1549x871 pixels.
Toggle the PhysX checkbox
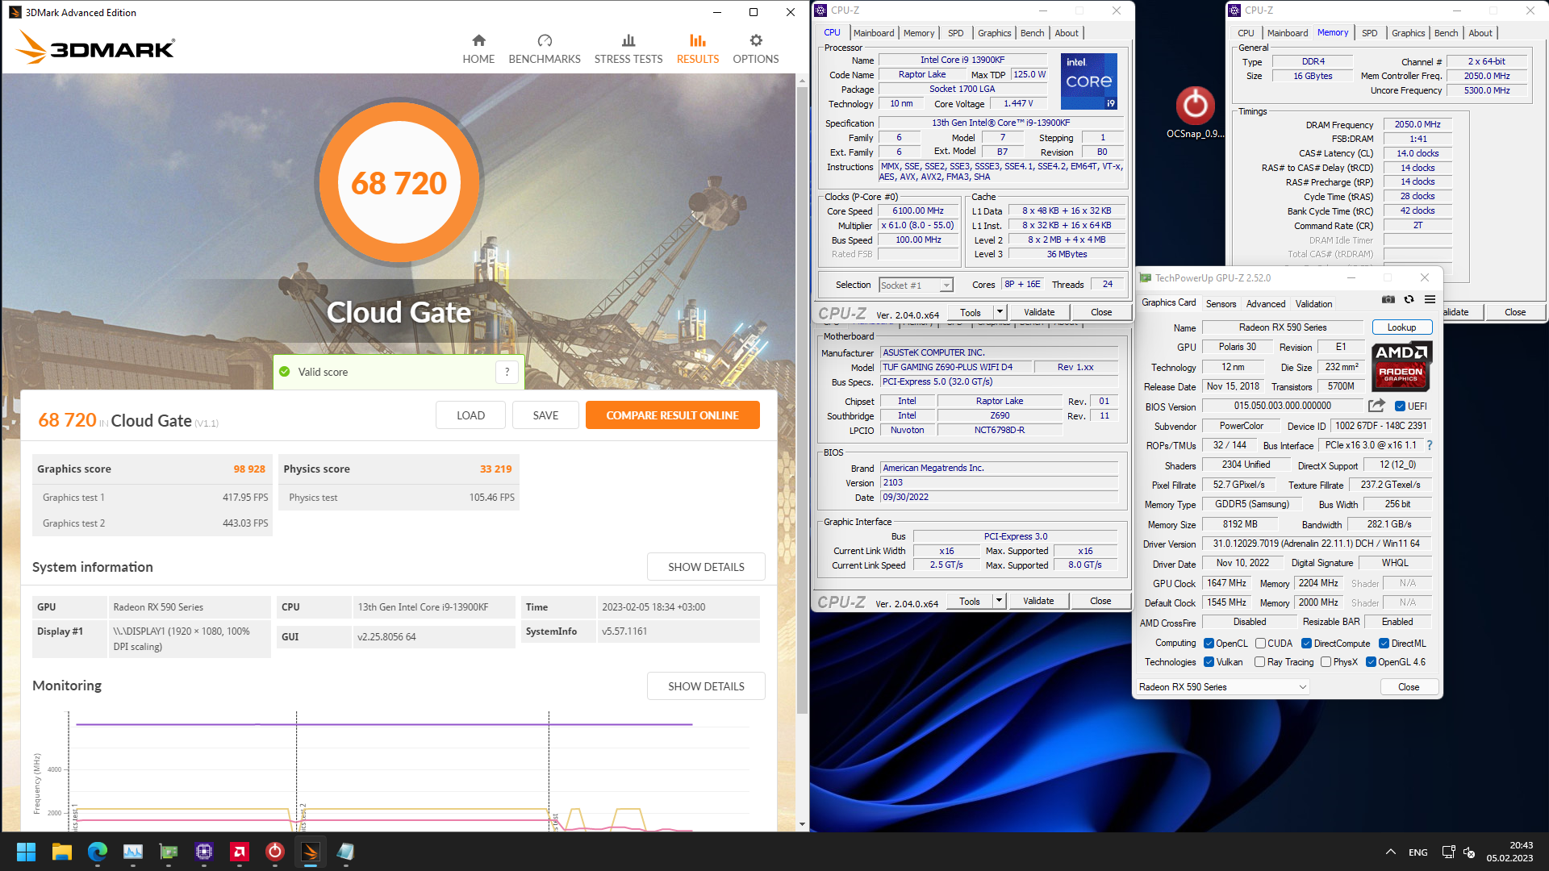[1326, 662]
